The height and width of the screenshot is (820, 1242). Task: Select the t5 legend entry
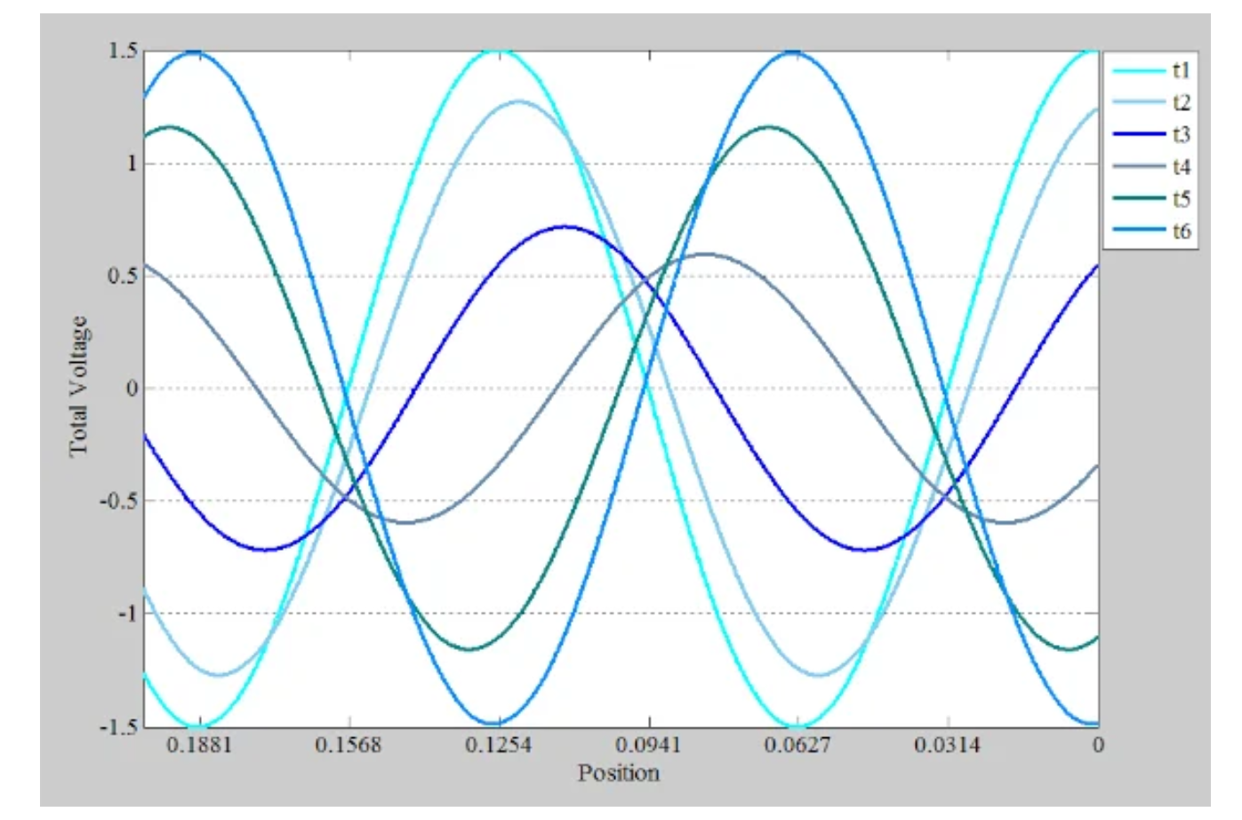pyautogui.click(x=1151, y=199)
